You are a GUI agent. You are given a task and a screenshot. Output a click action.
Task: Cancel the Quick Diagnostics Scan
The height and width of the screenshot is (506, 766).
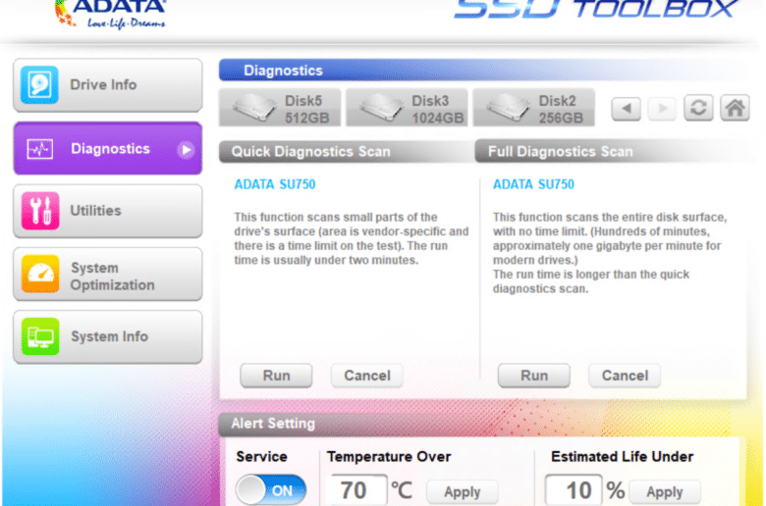point(367,376)
